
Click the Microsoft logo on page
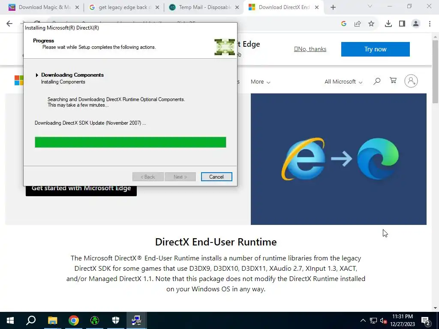point(19,81)
